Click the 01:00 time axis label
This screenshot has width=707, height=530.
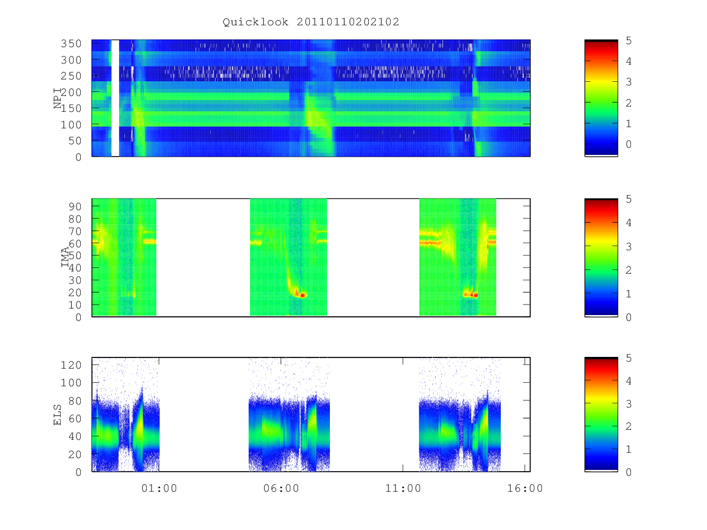[159, 488]
